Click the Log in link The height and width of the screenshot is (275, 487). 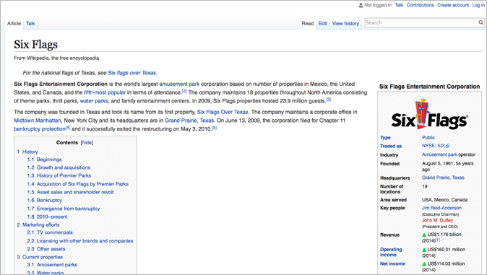pyautogui.click(x=478, y=5)
